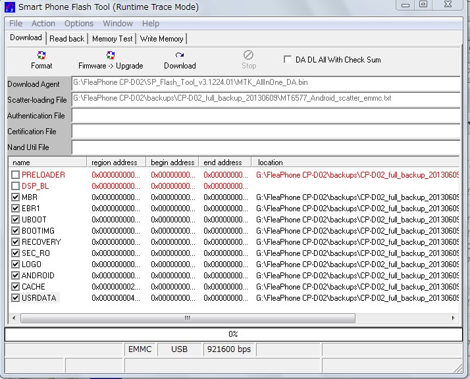Click the Scatter-loading File button
This screenshot has height=379, width=470.
pos(37,100)
